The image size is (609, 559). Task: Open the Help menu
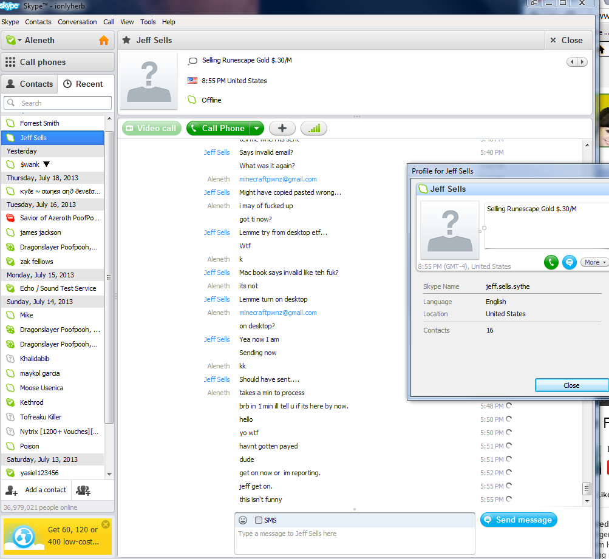coord(169,22)
